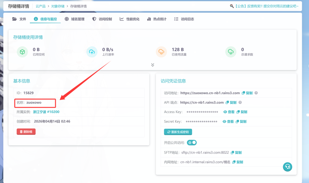Click the help icon beside API endpoint
The image size is (309, 183).
240,102
